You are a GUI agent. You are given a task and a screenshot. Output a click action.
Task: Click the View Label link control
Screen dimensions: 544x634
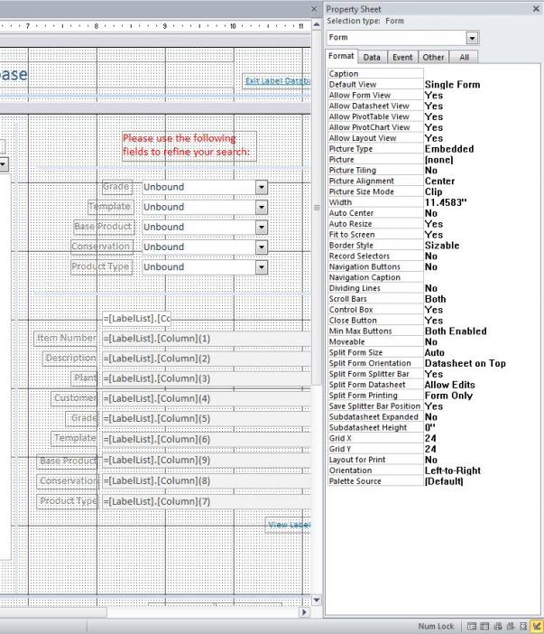click(289, 525)
